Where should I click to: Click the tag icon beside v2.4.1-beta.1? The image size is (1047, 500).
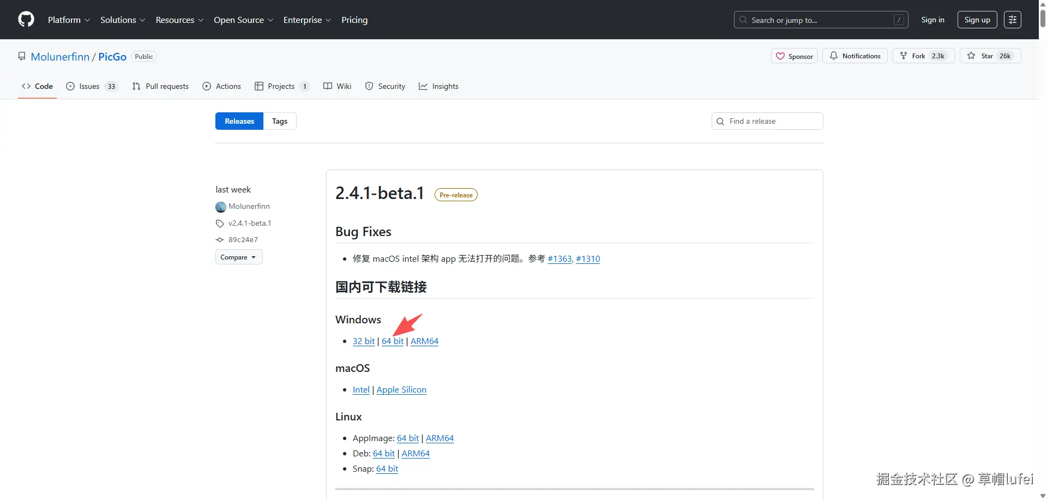pos(220,224)
